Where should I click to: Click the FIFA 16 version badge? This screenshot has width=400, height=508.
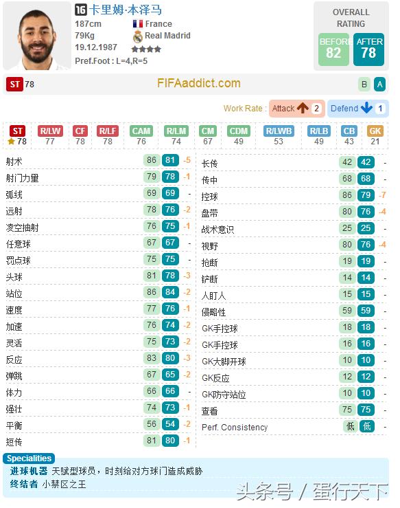tap(80, 10)
